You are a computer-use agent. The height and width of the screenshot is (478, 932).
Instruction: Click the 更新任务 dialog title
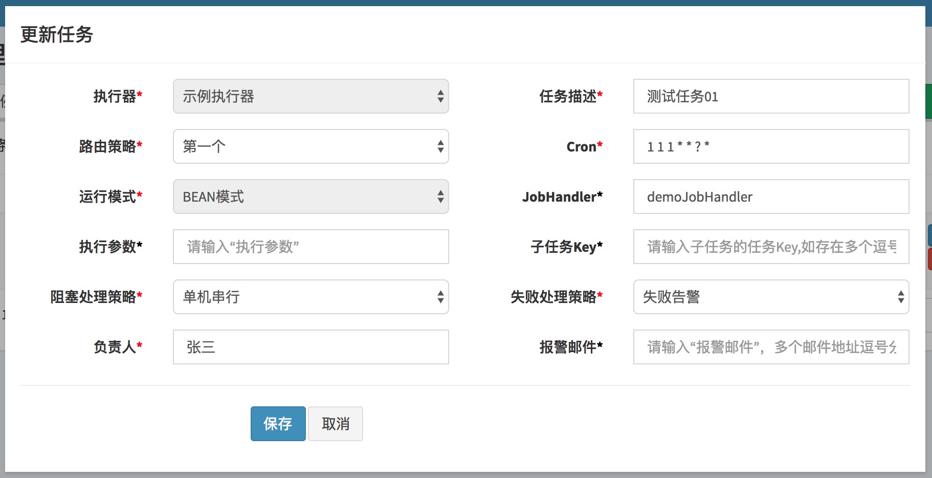[57, 35]
